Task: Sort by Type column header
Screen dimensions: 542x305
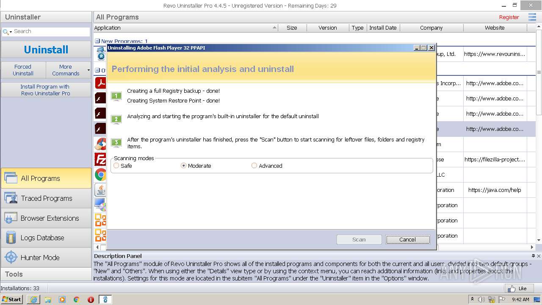Action: point(357,28)
